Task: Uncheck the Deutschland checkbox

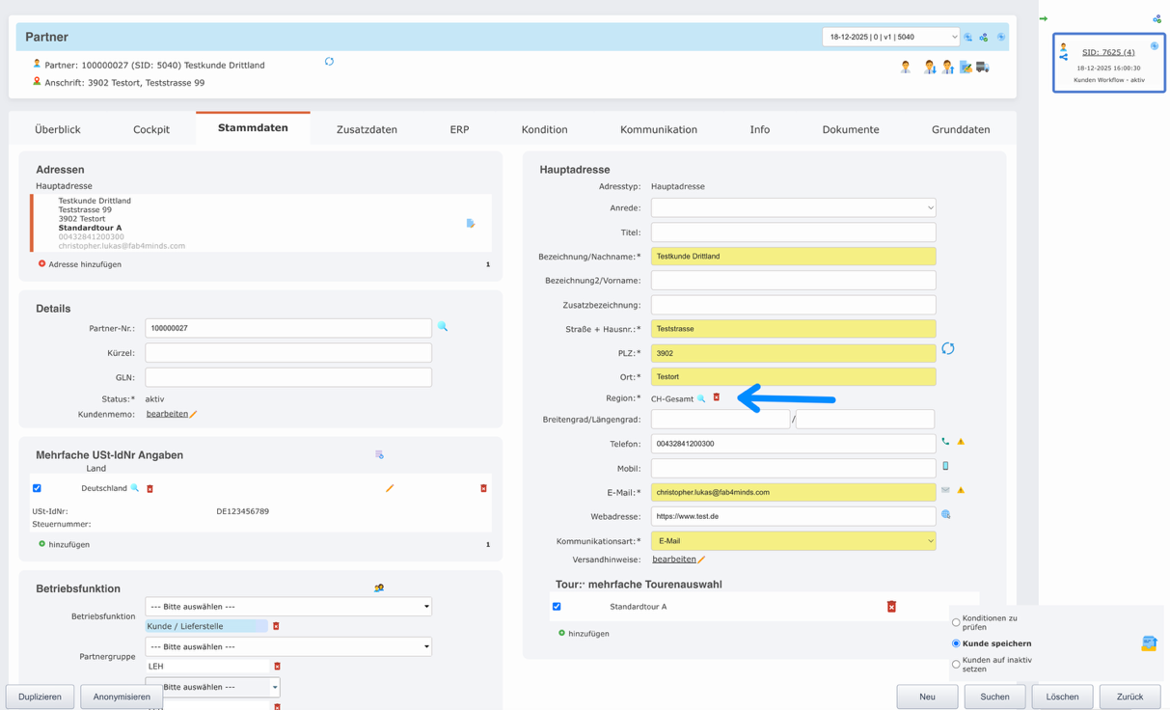Action: point(37,488)
